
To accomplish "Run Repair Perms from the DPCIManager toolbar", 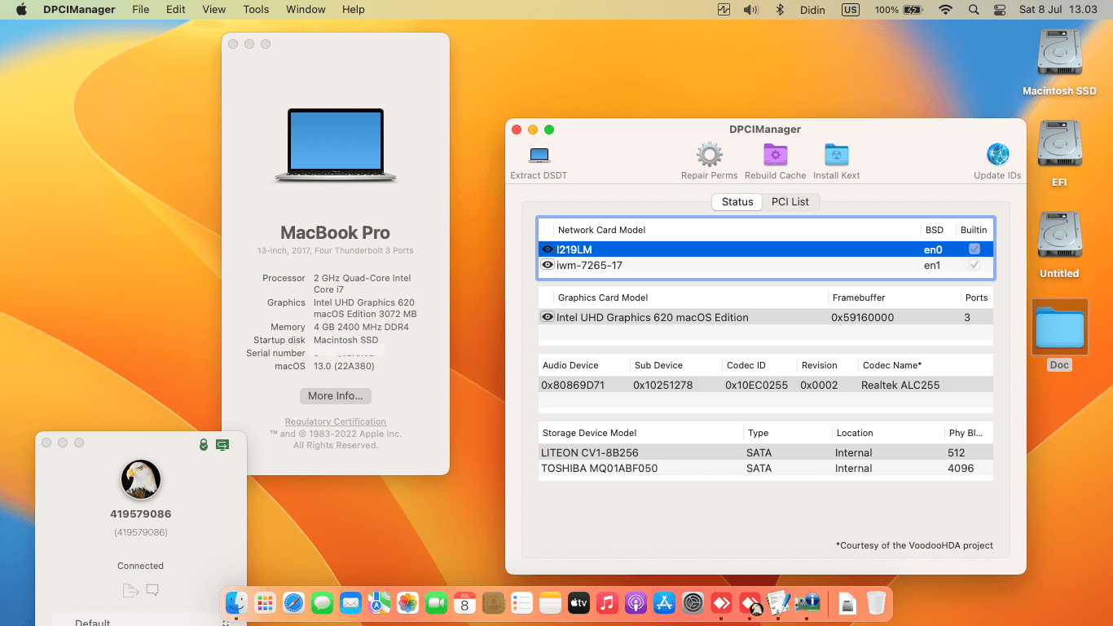I will click(x=709, y=155).
